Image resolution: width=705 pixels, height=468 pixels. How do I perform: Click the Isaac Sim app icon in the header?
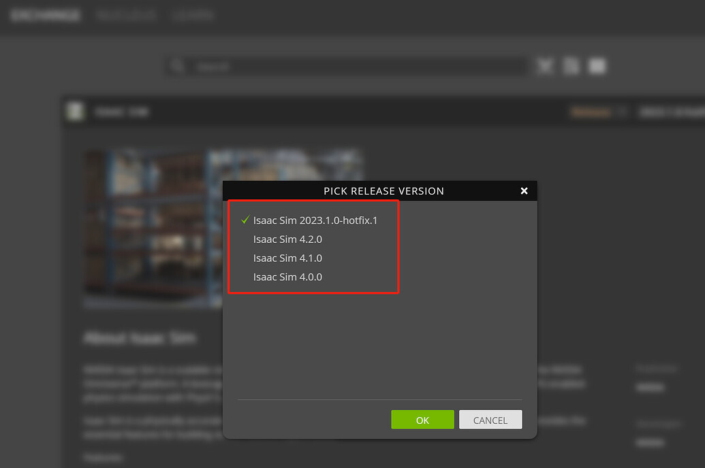(x=75, y=111)
